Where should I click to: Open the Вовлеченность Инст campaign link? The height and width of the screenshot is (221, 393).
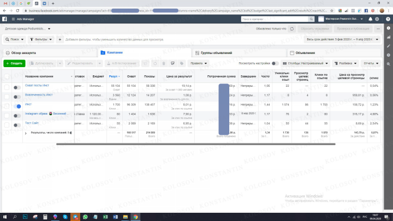click(39, 95)
